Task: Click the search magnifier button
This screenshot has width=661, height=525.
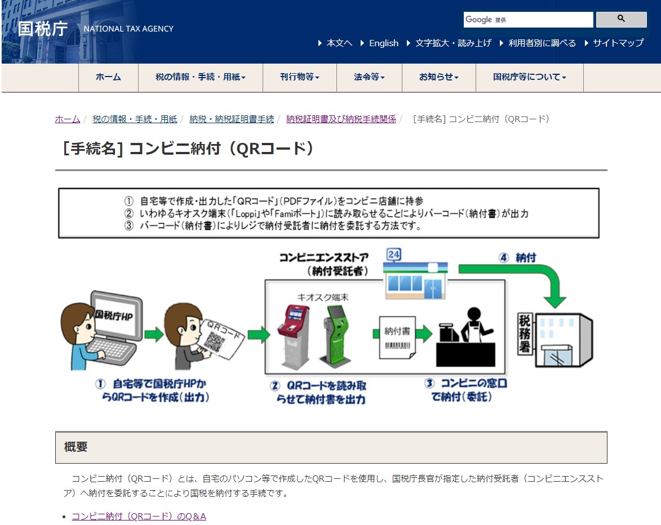Action: tap(621, 19)
